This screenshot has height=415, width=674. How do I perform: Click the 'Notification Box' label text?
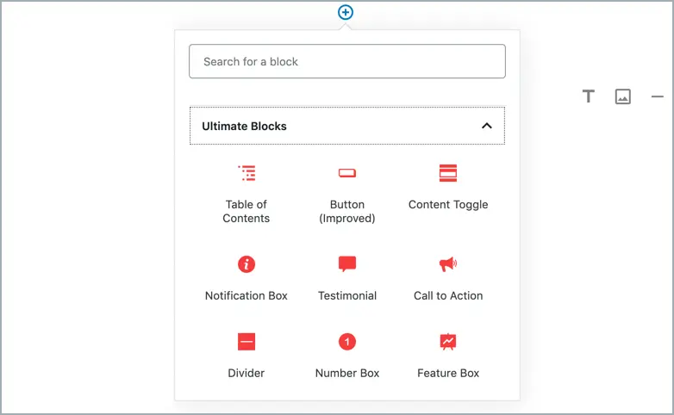coord(247,295)
